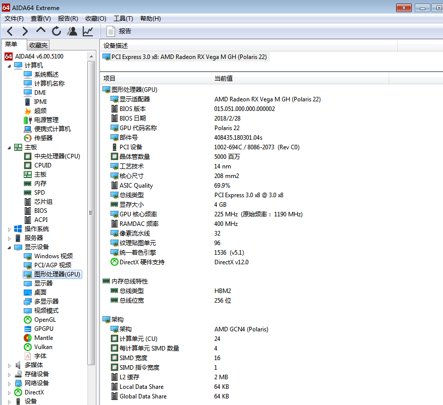Viewport: 443px width, 405px height.
Task: Select the Mantle icon
Action: click(x=28, y=338)
